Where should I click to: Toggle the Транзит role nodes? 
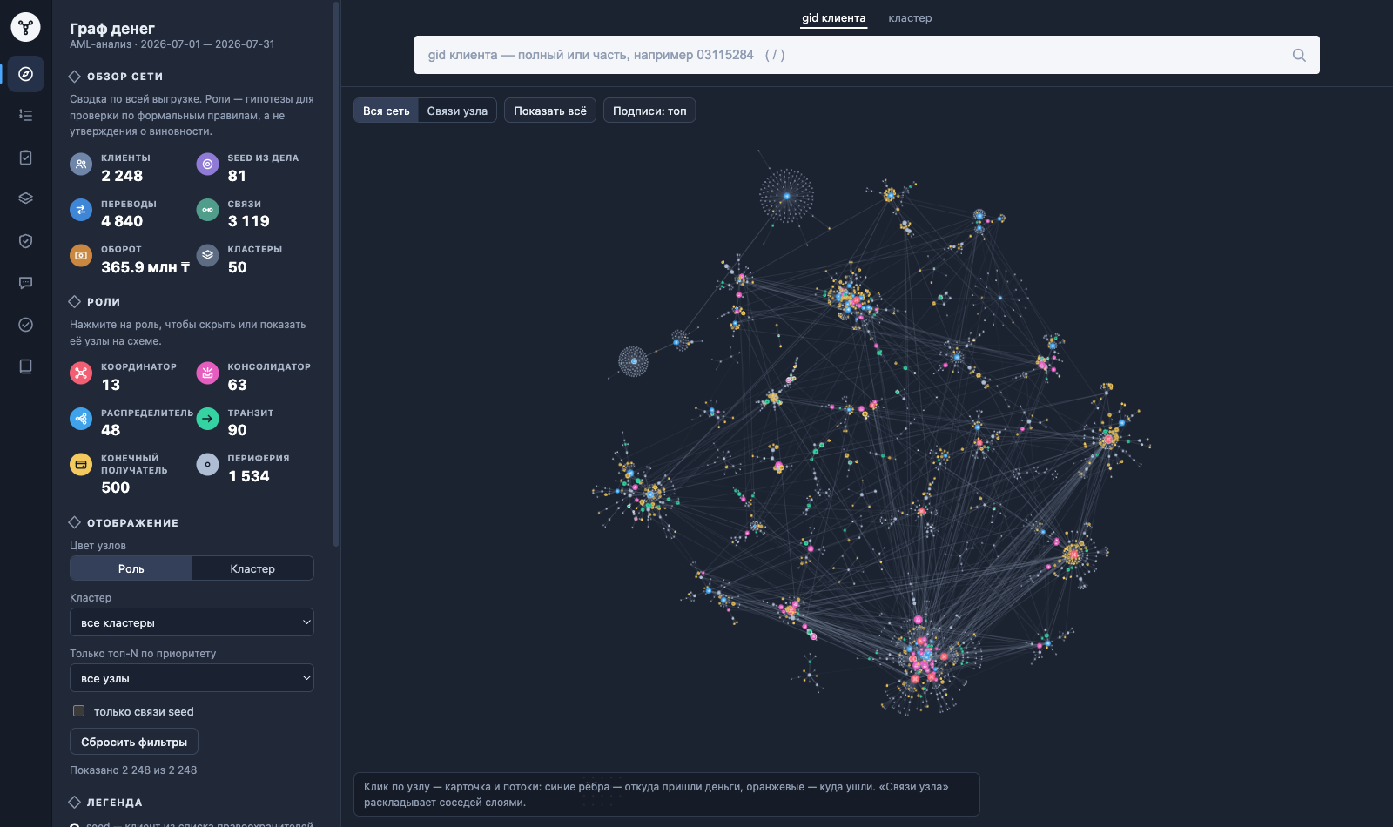254,422
